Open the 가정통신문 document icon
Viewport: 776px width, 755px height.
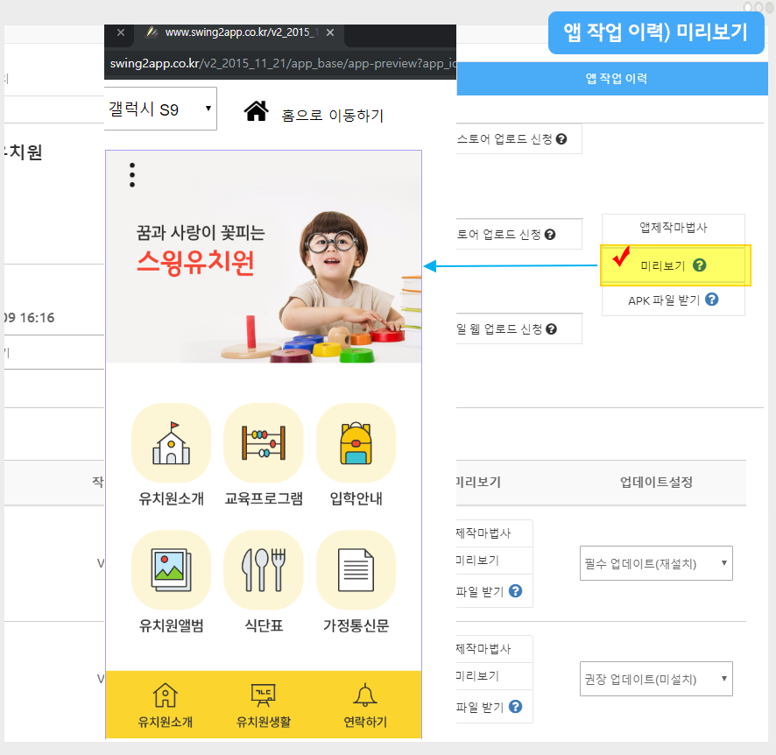click(x=356, y=570)
